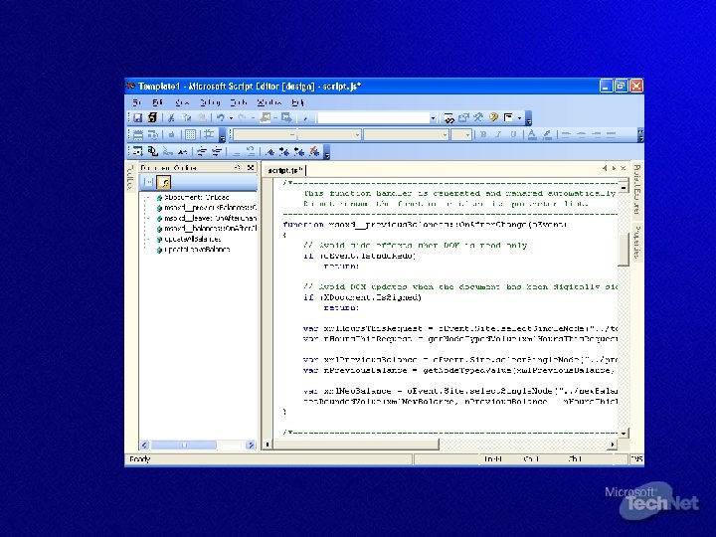
Task: Click the Background Color highlighter icon
Action: [547, 134]
